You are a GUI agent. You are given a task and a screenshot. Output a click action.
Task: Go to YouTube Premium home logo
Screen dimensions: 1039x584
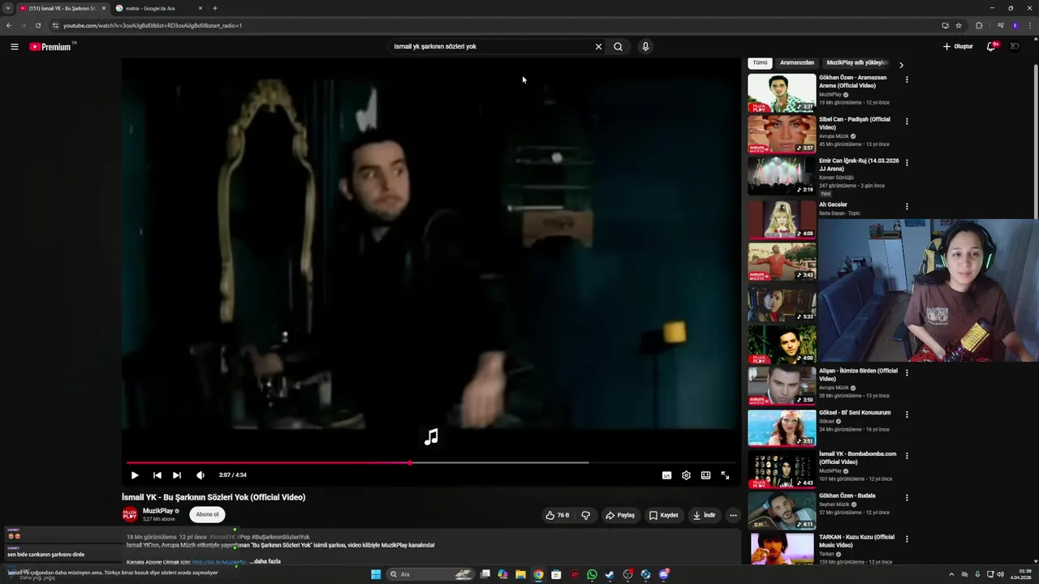coord(50,47)
